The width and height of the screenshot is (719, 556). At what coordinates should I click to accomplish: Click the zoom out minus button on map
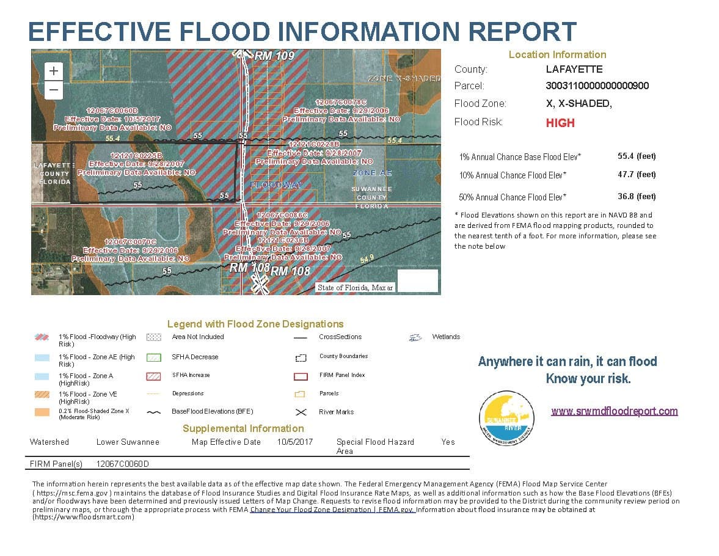54,90
